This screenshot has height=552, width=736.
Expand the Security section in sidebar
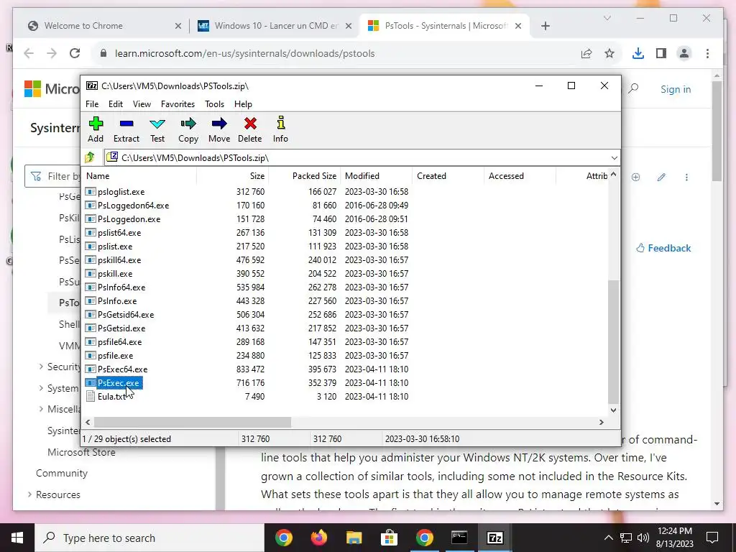pos(41,367)
